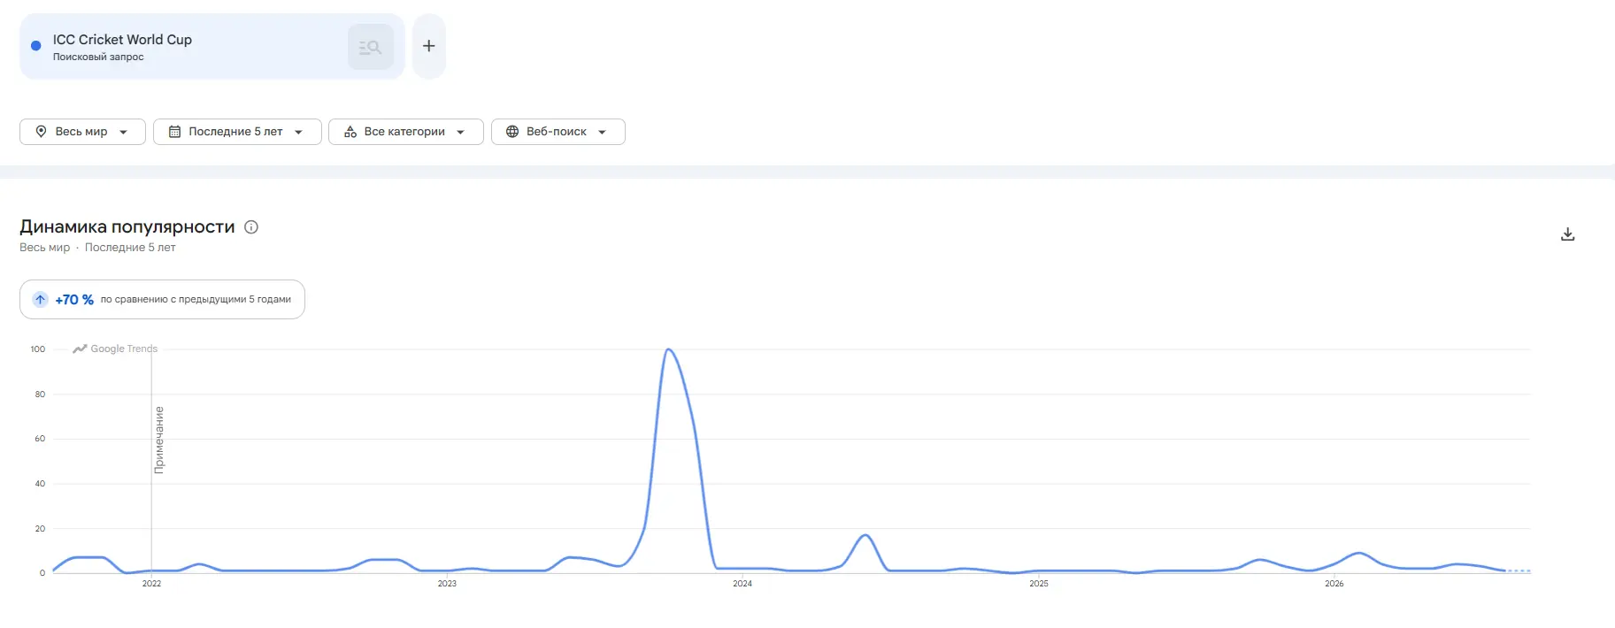Click the +70 % comparison chip
This screenshot has width=1615, height=628.
click(162, 300)
